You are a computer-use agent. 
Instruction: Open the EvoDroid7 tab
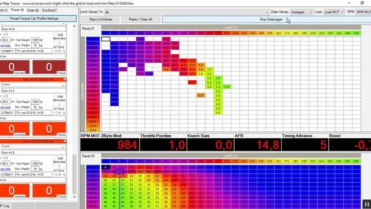coord(49,10)
